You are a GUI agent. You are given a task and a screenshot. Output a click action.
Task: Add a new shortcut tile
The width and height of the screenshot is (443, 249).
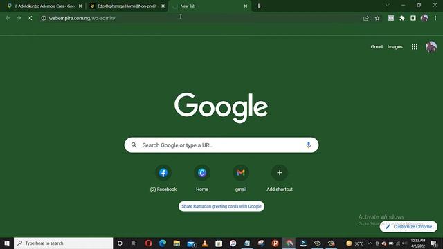pos(280,178)
